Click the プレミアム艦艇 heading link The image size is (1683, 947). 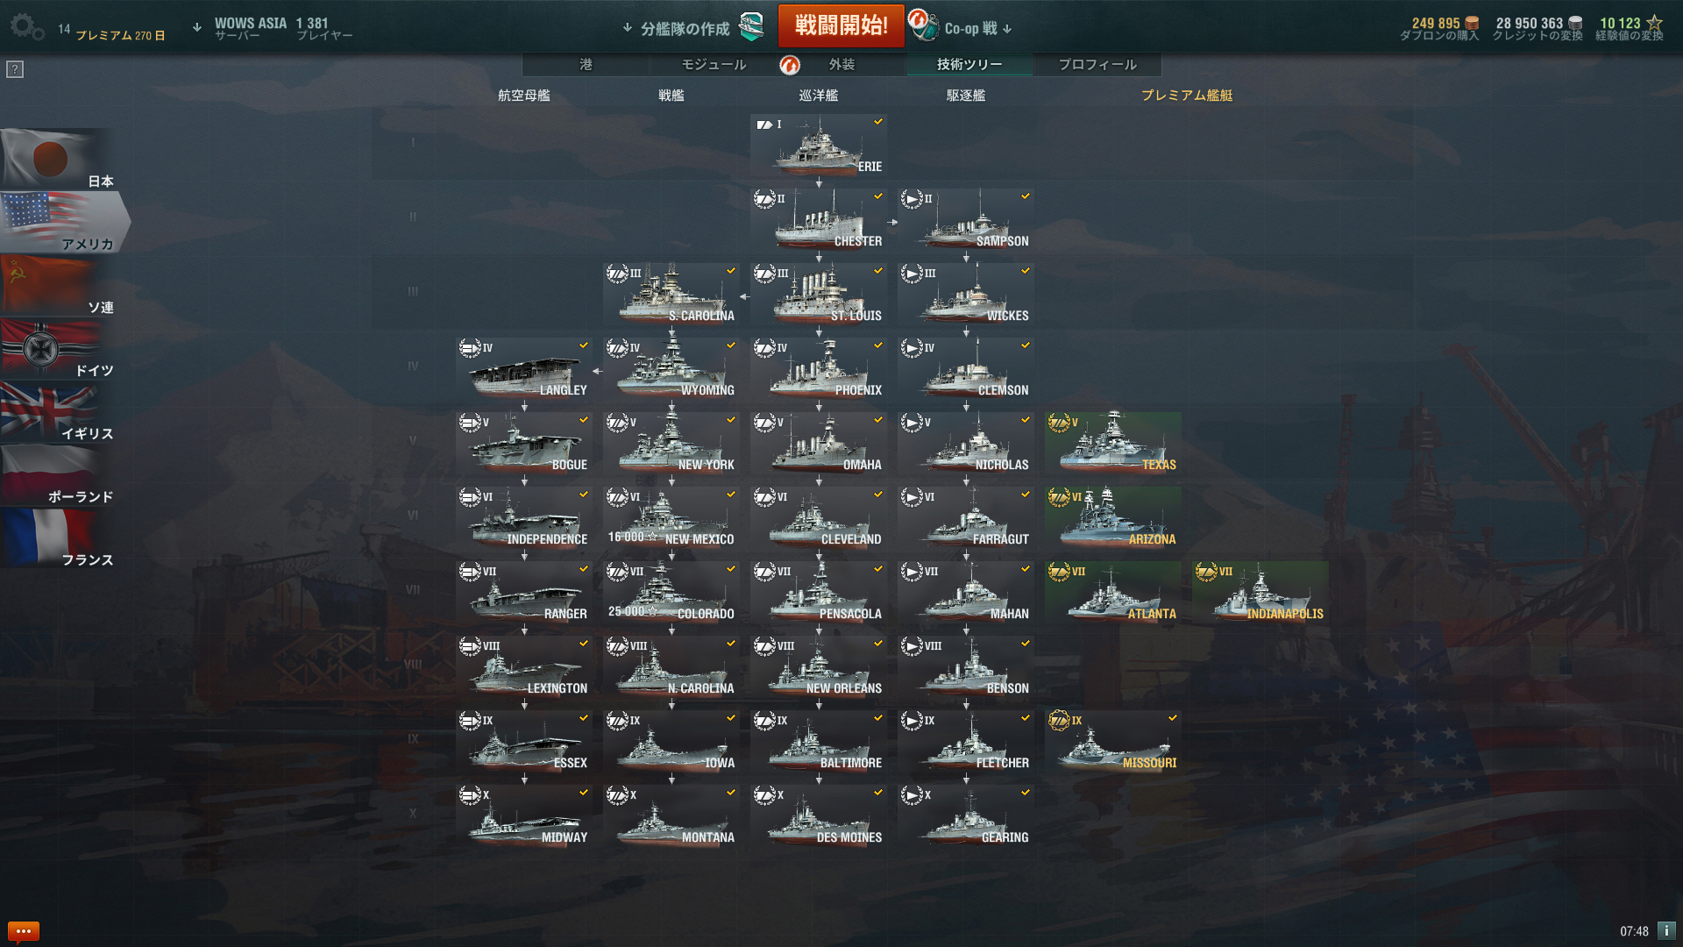(x=1186, y=95)
